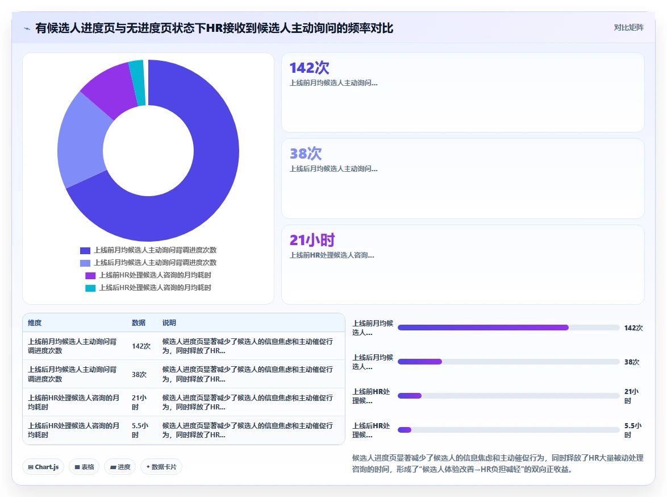Click the 142次 card subtitle 上线前月均候选人主动询问…
Screen dimensions: 667x497
[334, 82]
